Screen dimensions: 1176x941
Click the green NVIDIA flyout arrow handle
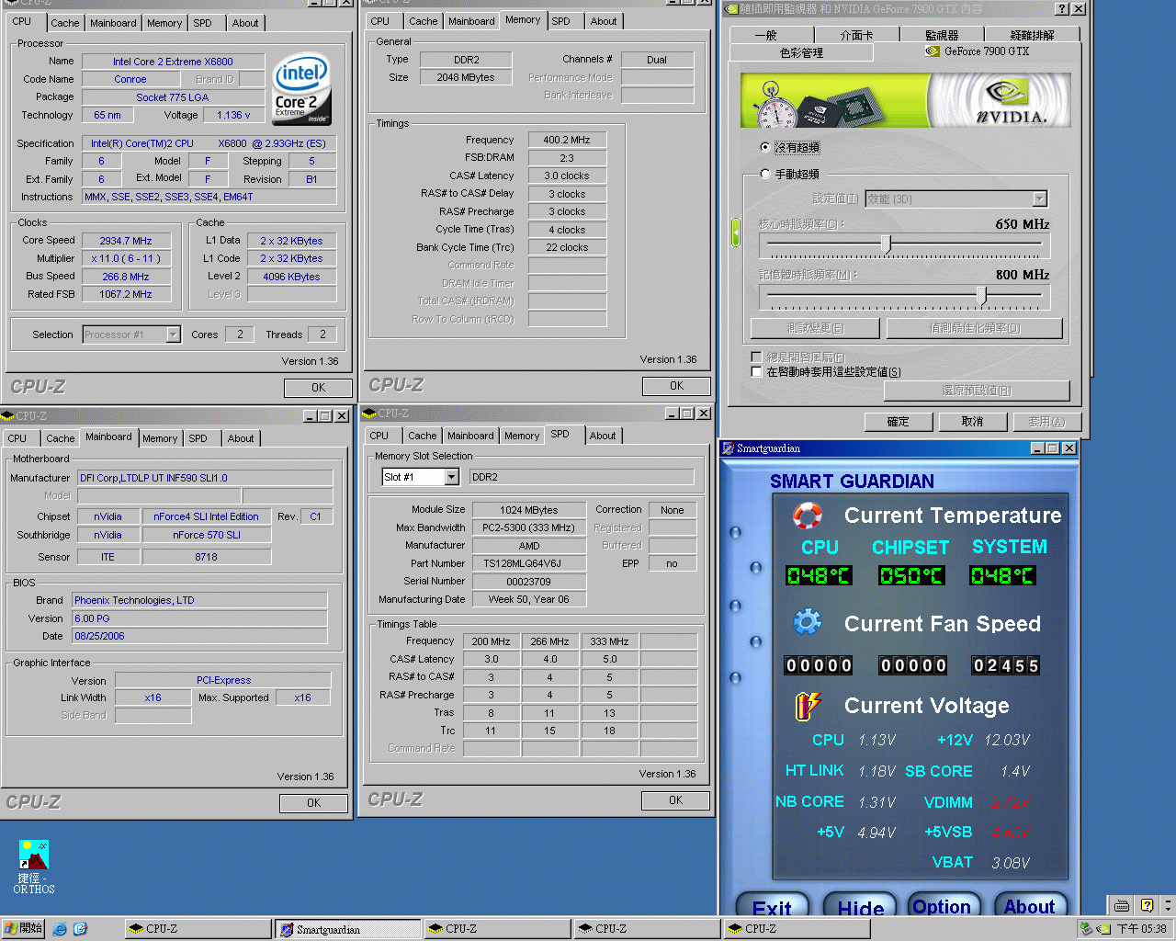[x=735, y=232]
